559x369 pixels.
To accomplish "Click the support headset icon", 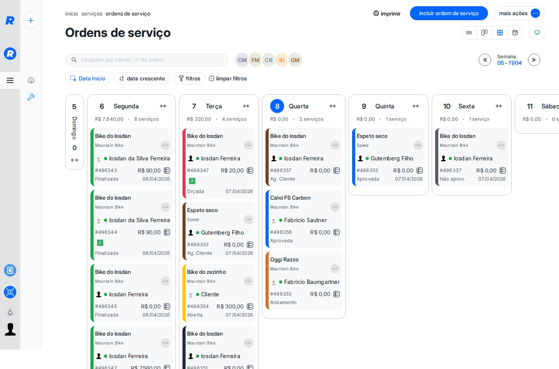I will 31,80.
